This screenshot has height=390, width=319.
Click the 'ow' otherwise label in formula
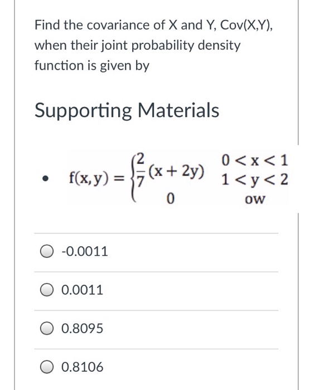coord(255,199)
